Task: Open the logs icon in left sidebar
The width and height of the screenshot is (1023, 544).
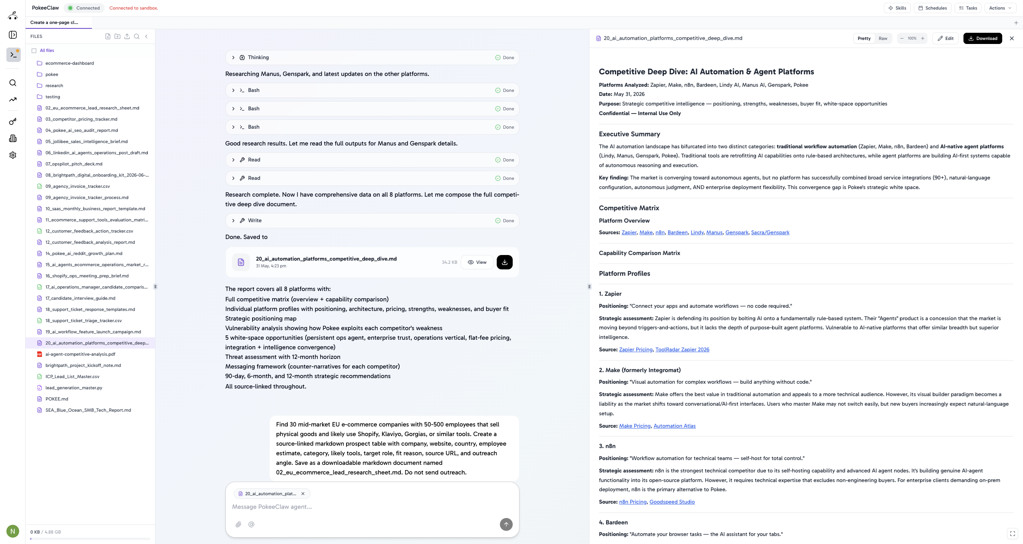Action: [13, 138]
